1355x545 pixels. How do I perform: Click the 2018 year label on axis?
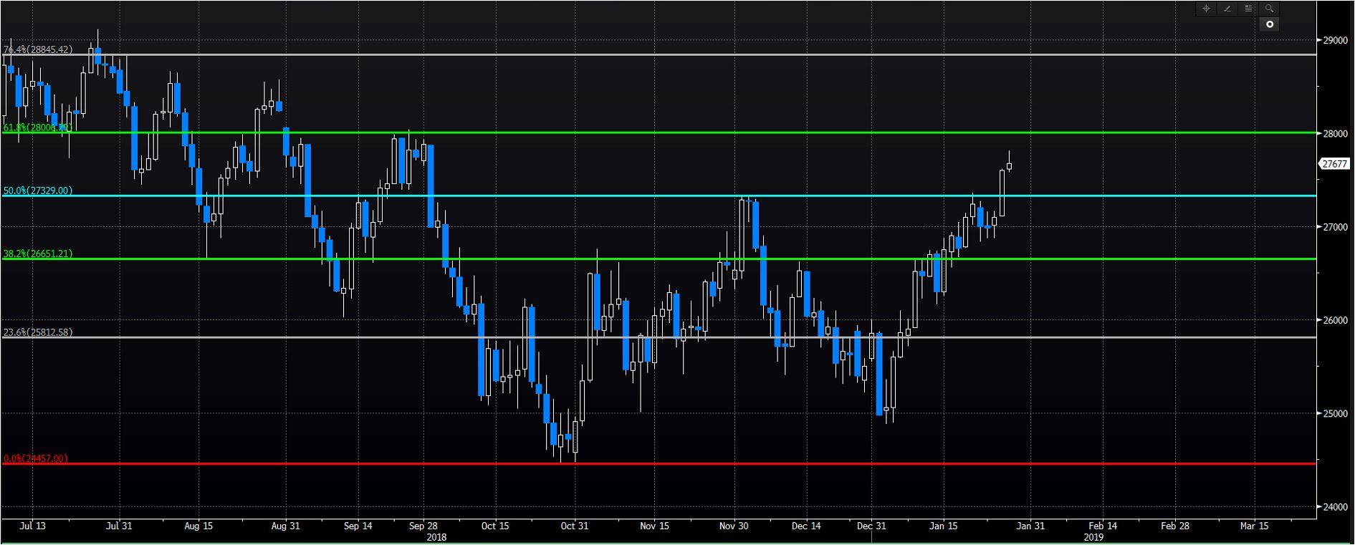[x=436, y=537]
